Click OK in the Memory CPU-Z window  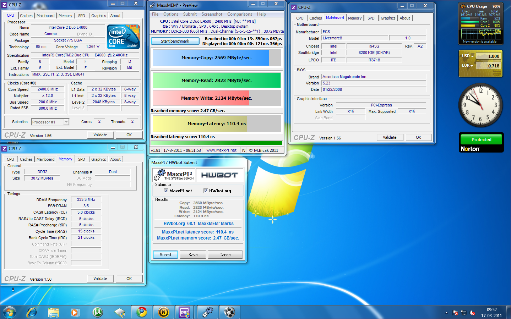coord(129,279)
